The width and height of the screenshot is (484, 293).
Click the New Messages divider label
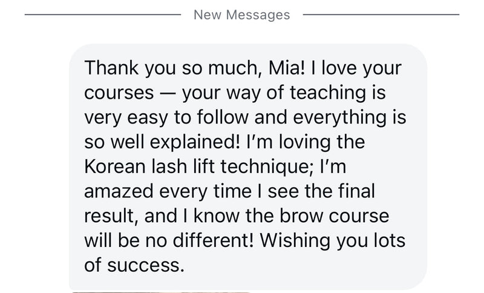241,15
